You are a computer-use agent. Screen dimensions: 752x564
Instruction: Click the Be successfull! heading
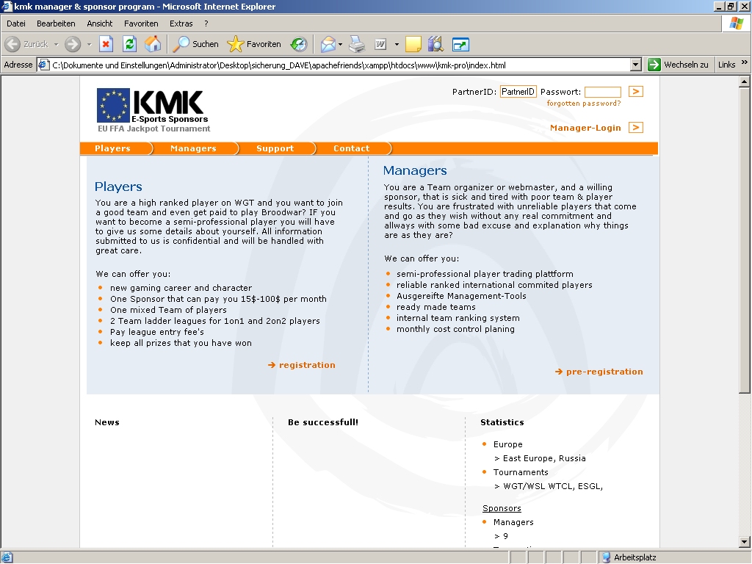(323, 422)
